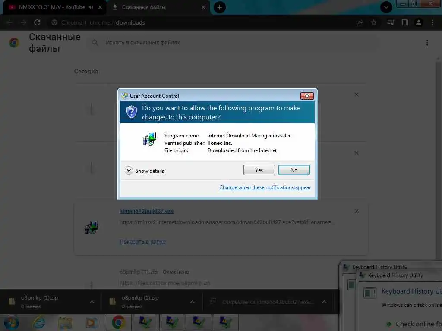Close the Скачанные файлы tab
The height and width of the screenshot is (331, 442).
pos(203,7)
